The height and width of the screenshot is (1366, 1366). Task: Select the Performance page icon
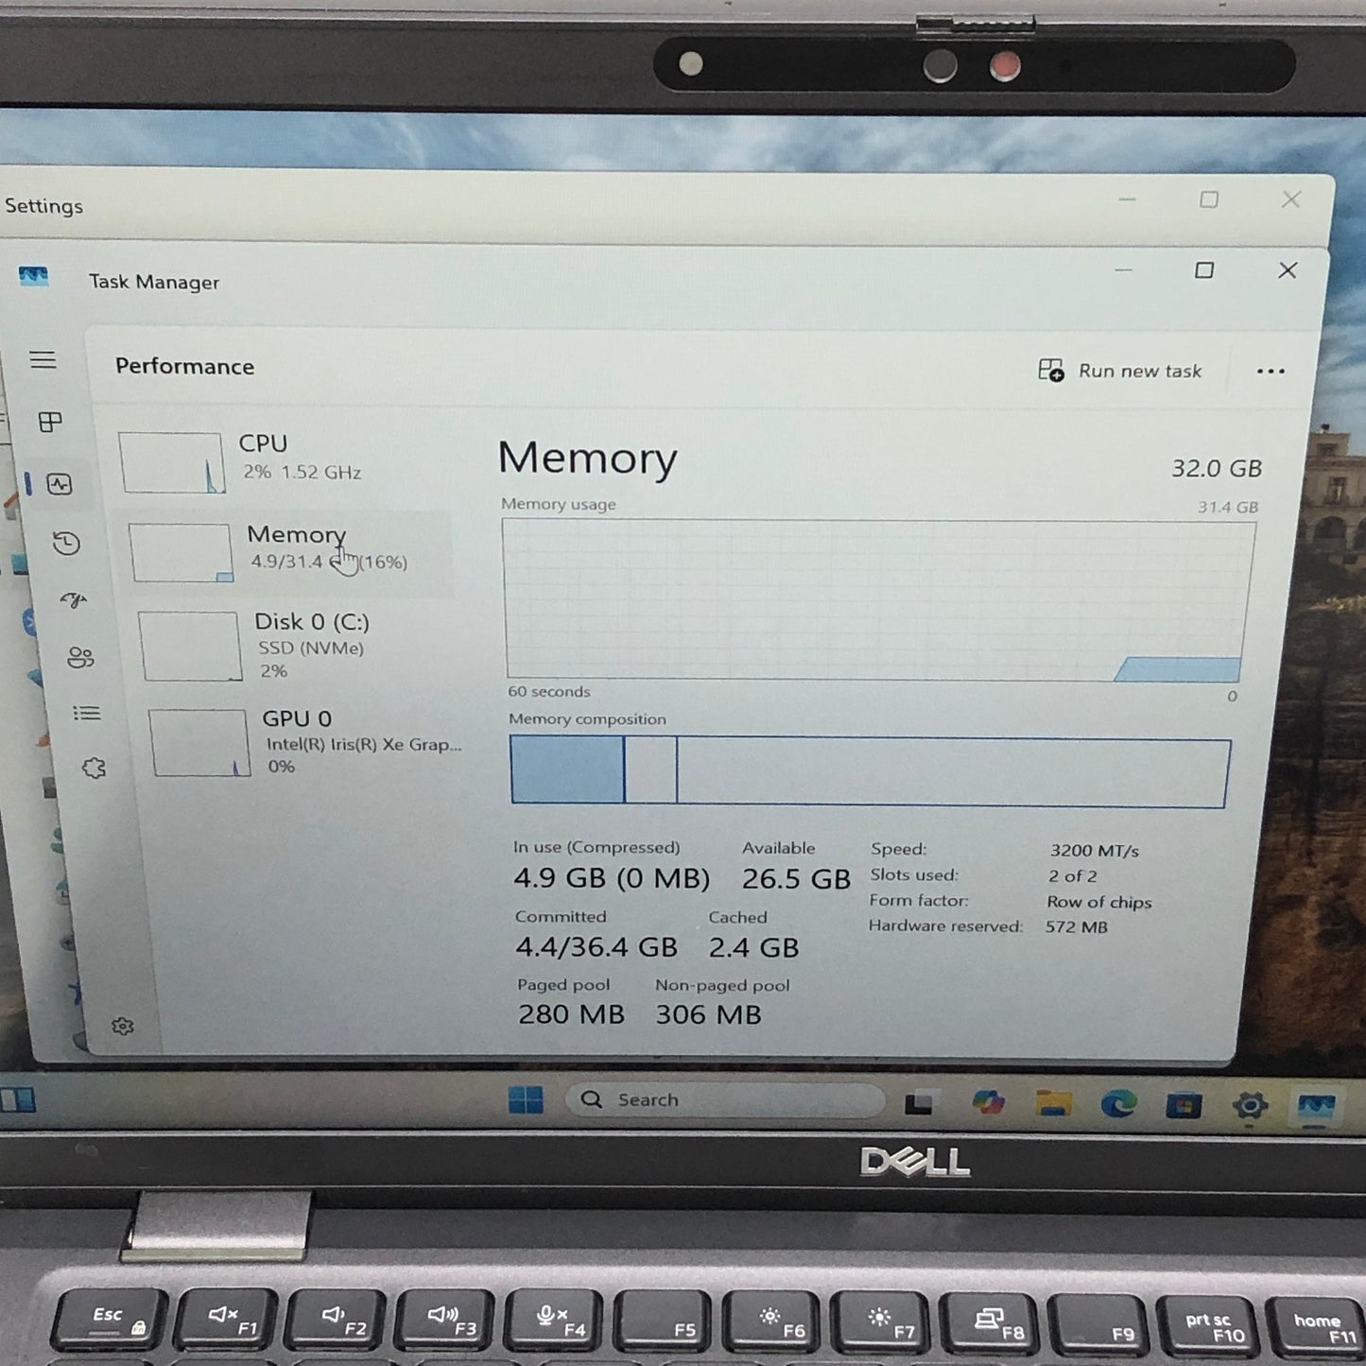coord(60,485)
